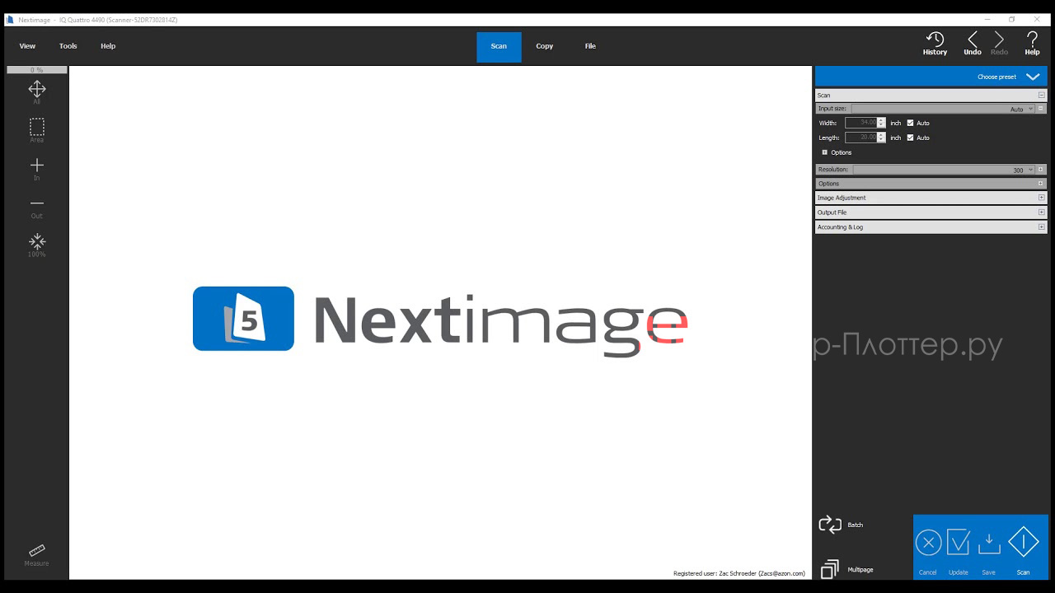Set zoom to 100% view
This screenshot has height=593, width=1055.
coord(36,243)
